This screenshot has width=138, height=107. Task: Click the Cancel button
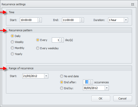[x=123, y=98]
